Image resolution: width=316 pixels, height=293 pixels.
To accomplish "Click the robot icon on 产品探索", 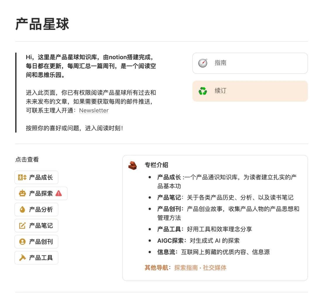I will point(22,194).
